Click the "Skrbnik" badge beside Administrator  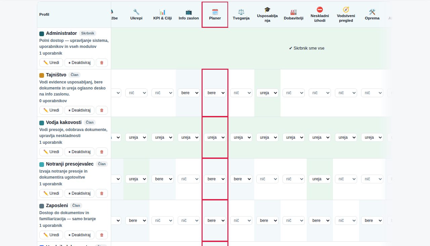click(x=88, y=34)
